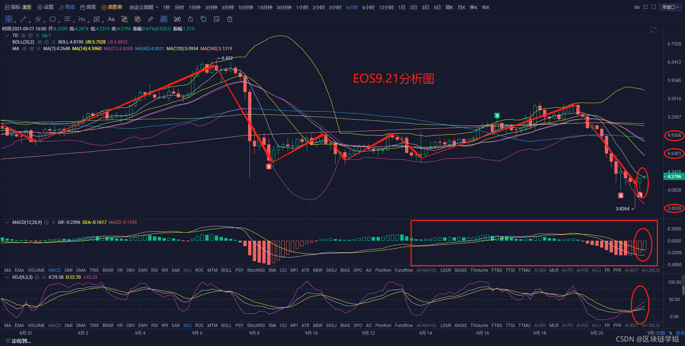Open KDJ(9,3,3) settings gear
This screenshot has width=685, height=346.
(37, 277)
